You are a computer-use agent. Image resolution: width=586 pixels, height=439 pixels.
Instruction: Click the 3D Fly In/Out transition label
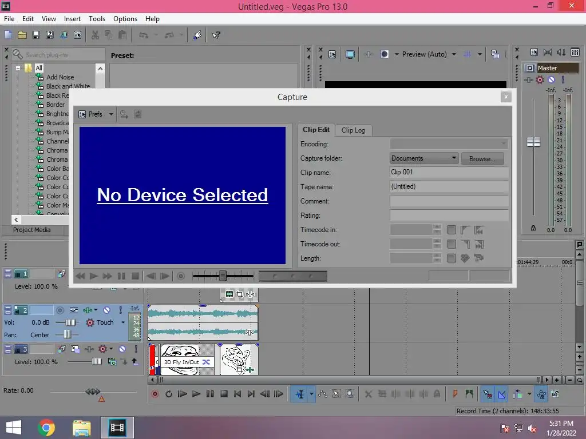(x=181, y=362)
